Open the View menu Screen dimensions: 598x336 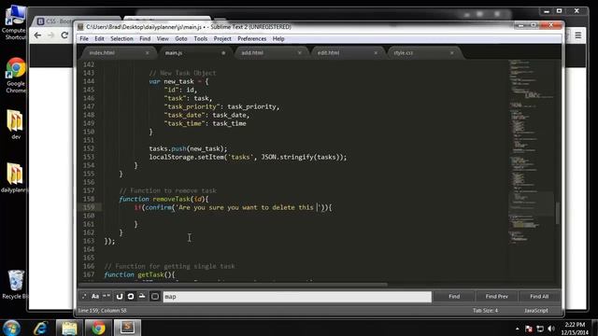pyautogui.click(x=163, y=38)
